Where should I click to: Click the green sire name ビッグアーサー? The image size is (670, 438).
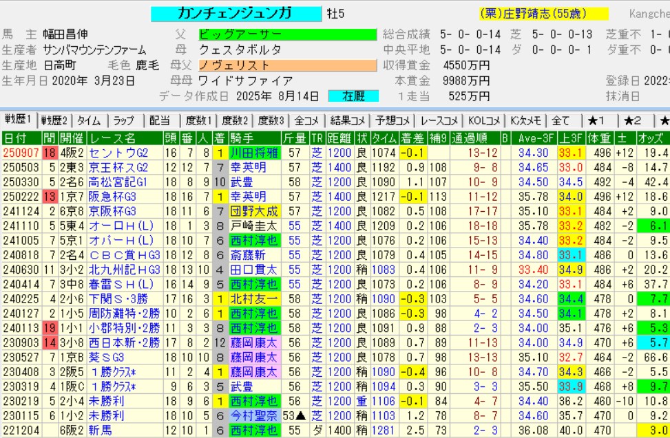[287, 34]
